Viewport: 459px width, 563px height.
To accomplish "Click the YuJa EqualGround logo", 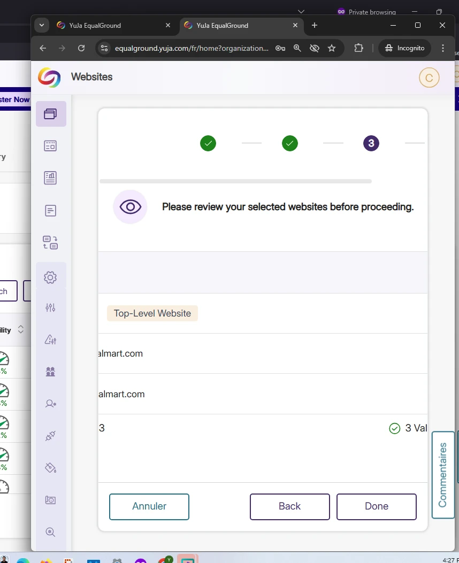I will click(49, 77).
